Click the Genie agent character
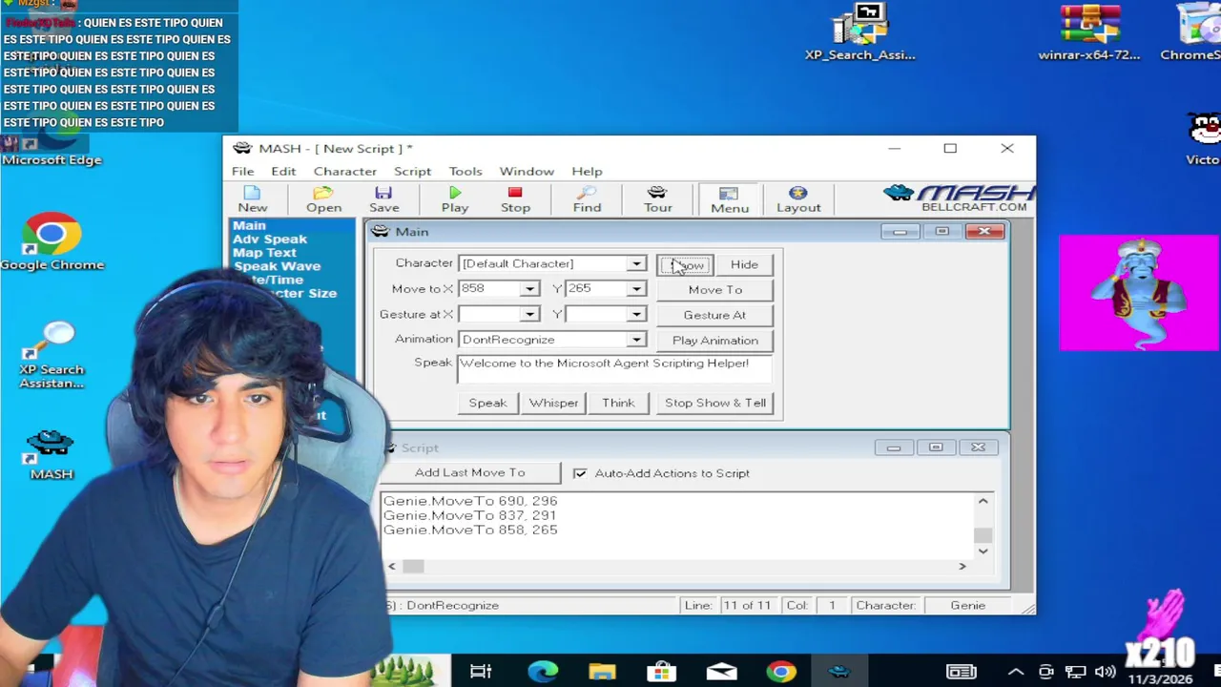1221x687 pixels. [1139, 293]
